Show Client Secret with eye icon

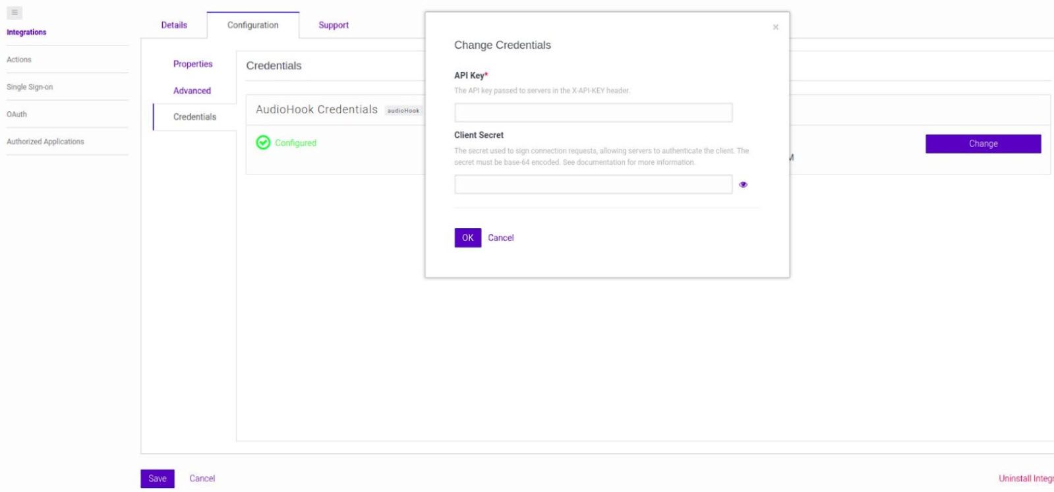[743, 184]
